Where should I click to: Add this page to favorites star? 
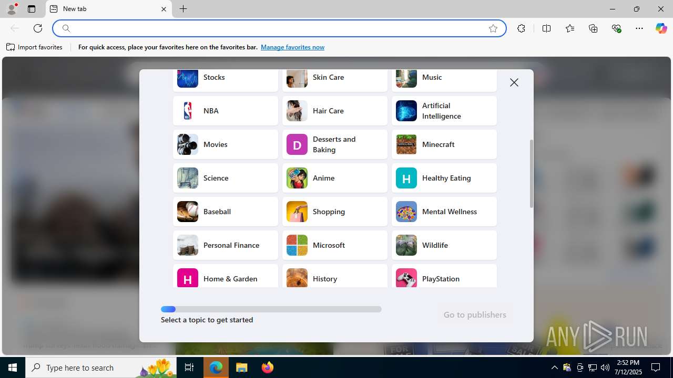tap(493, 28)
